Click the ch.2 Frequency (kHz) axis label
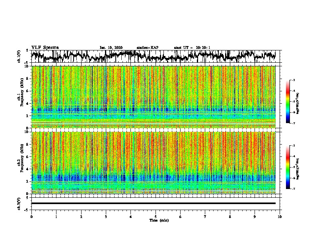 (21, 158)
